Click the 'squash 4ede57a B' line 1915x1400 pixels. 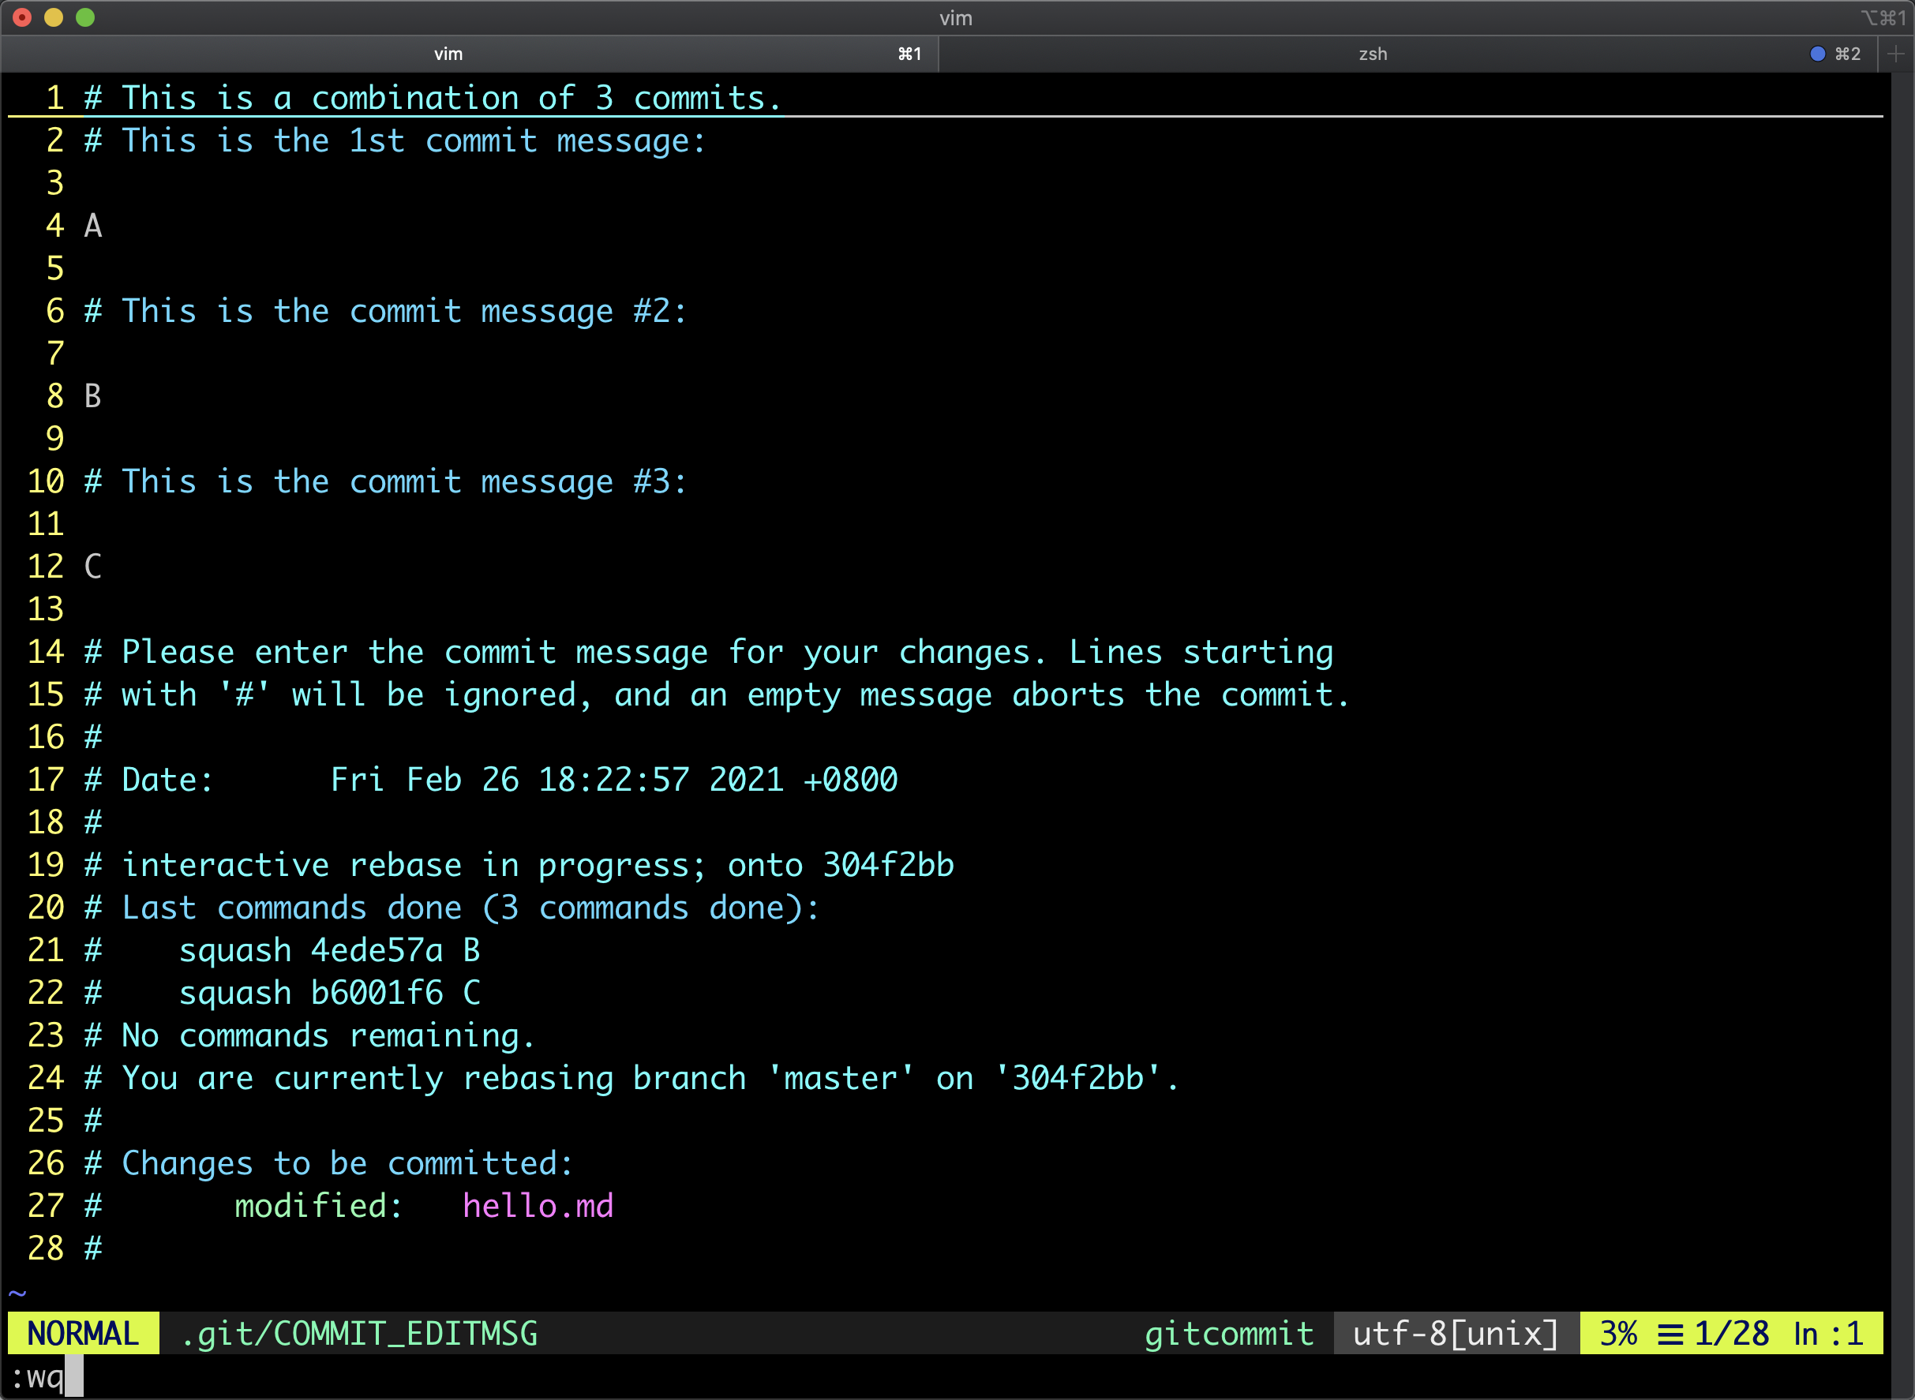point(329,951)
